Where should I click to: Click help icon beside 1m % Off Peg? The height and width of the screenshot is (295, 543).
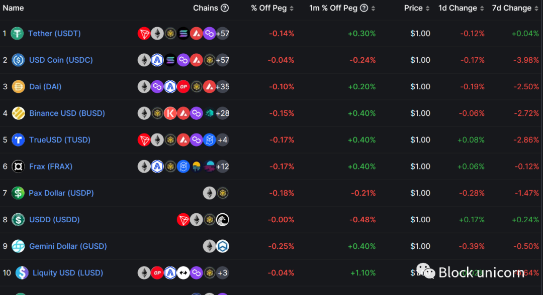[x=364, y=8]
